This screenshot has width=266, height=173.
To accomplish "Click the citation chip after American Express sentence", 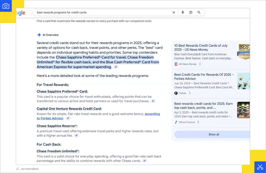I will pyautogui.click(x=116, y=67).
